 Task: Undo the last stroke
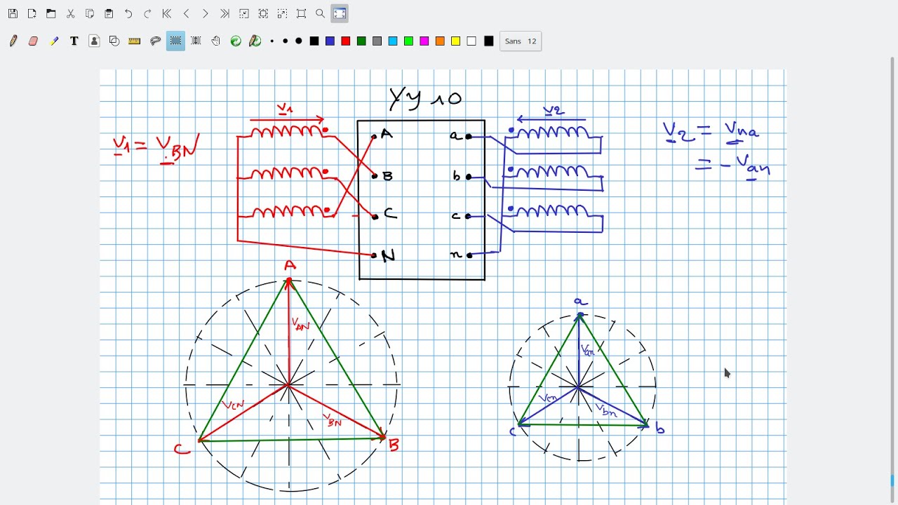click(128, 13)
